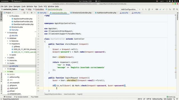Image resolution: width=179 pixels, height=100 pixels.
Task: Open the Refactor menu
Action: [x=30, y=6]
